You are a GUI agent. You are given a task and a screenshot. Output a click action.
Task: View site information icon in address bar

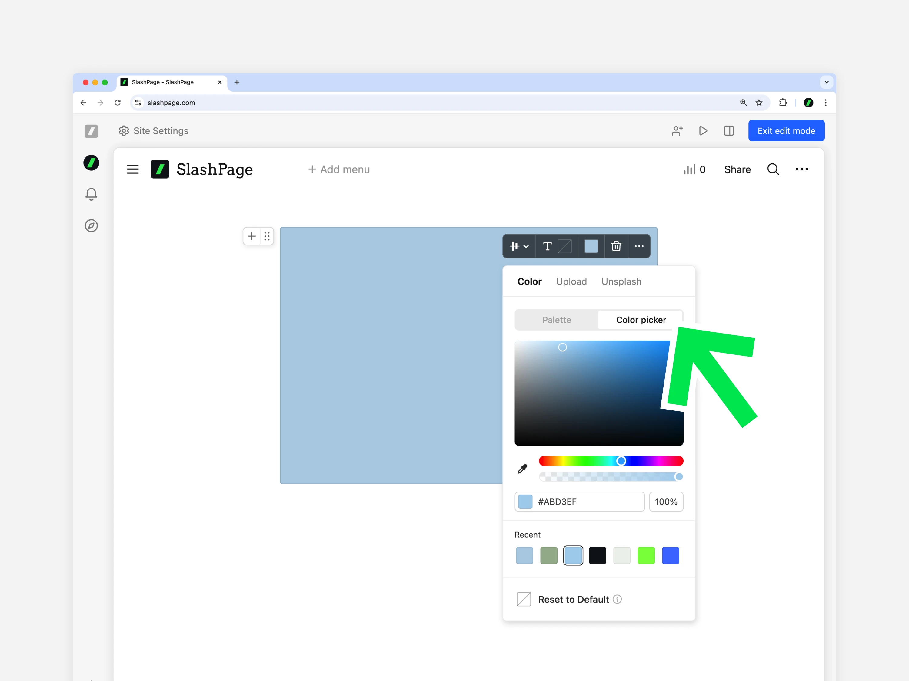click(x=138, y=103)
